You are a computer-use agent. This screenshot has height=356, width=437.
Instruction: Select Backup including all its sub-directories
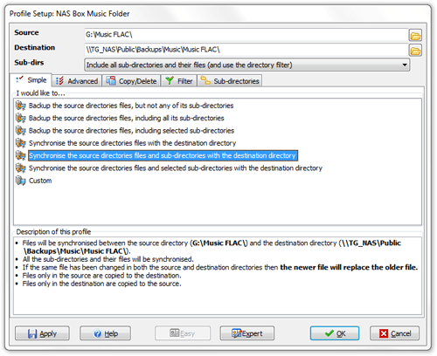126,118
